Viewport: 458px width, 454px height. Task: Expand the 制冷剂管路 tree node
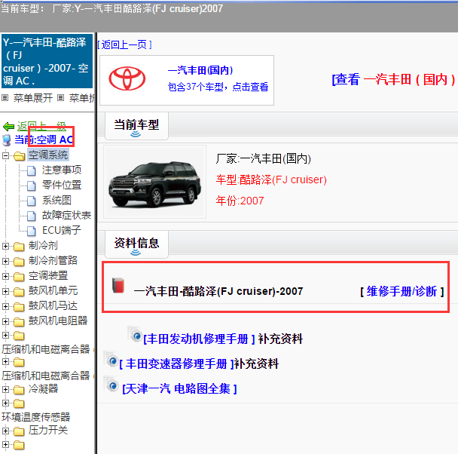5,261
